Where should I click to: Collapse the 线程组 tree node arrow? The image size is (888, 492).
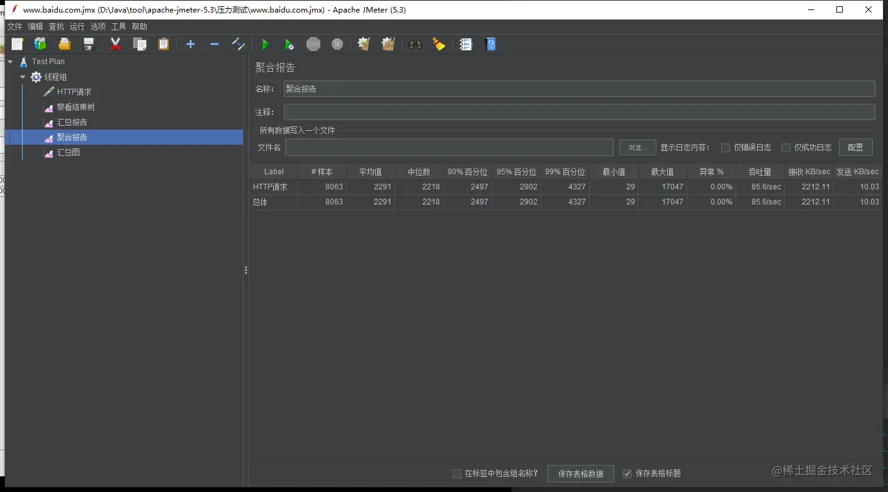pyautogui.click(x=23, y=77)
